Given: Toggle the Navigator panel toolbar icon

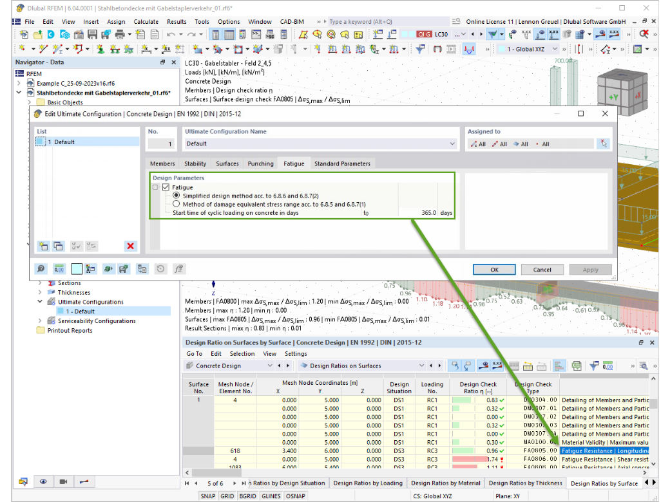Looking at the screenshot, I should 215,35.
